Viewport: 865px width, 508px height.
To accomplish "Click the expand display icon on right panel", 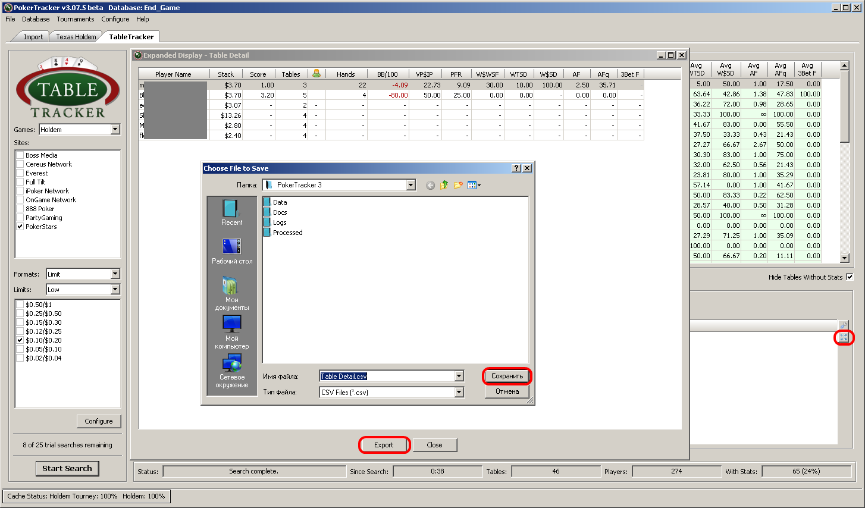I will [844, 337].
